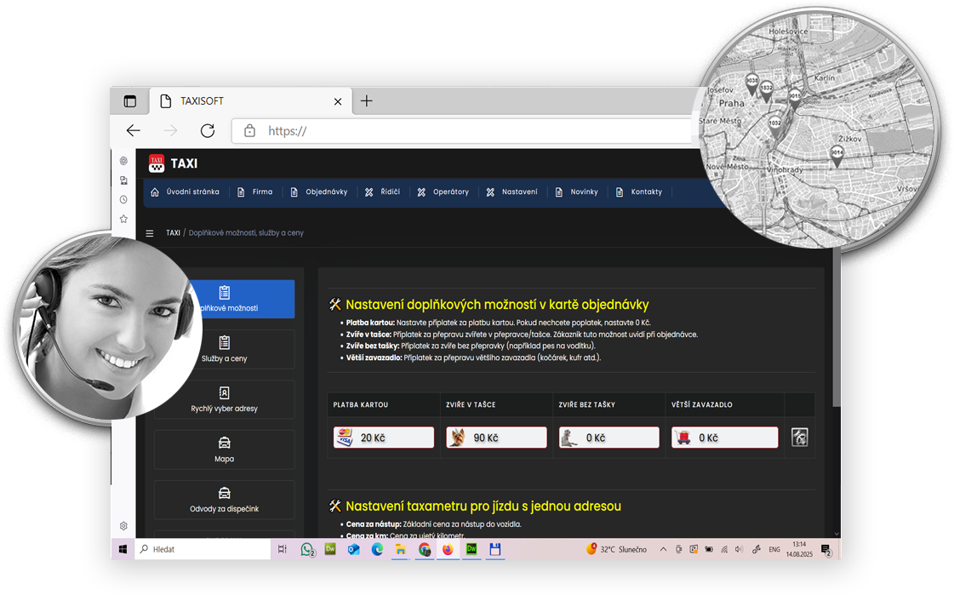954x595 pixels.
Task: Close the TAXISOFT tab
Action: (338, 101)
